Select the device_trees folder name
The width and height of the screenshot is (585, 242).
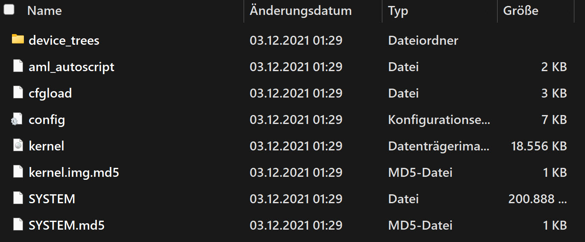(x=64, y=40)
